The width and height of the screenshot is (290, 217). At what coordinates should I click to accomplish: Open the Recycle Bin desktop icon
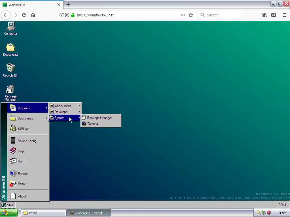[x=10, y=70]
